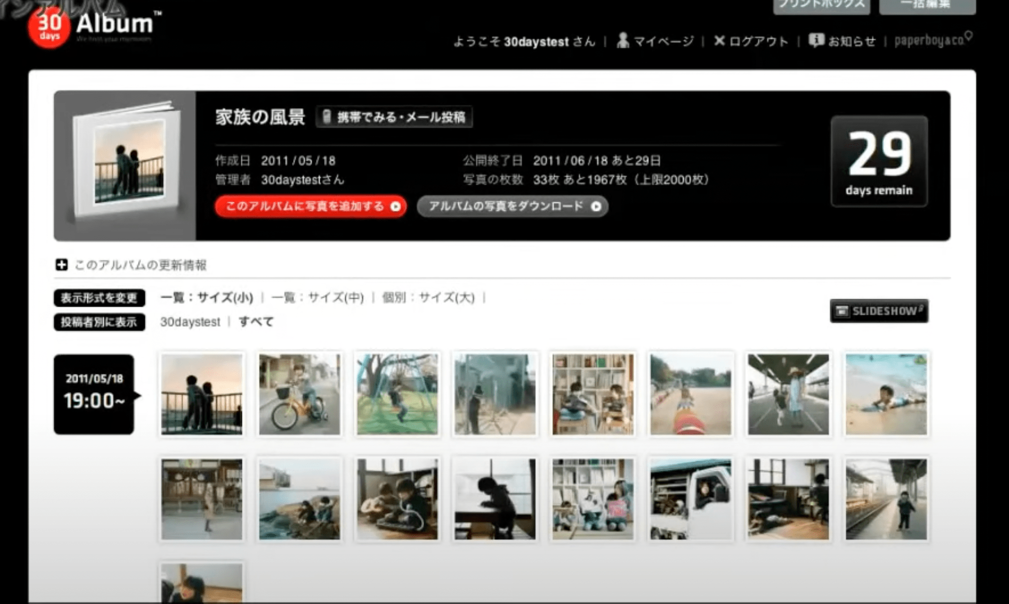Screen dimensions: 1009x604
Task: Click アルバムの写真をダウンロード button
Action: (512, 206)
